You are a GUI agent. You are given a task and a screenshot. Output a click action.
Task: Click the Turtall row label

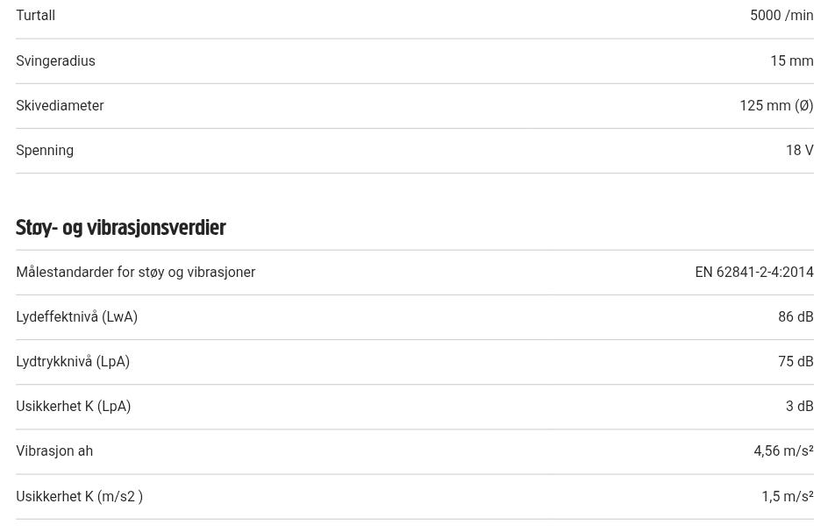pos(35,16)
